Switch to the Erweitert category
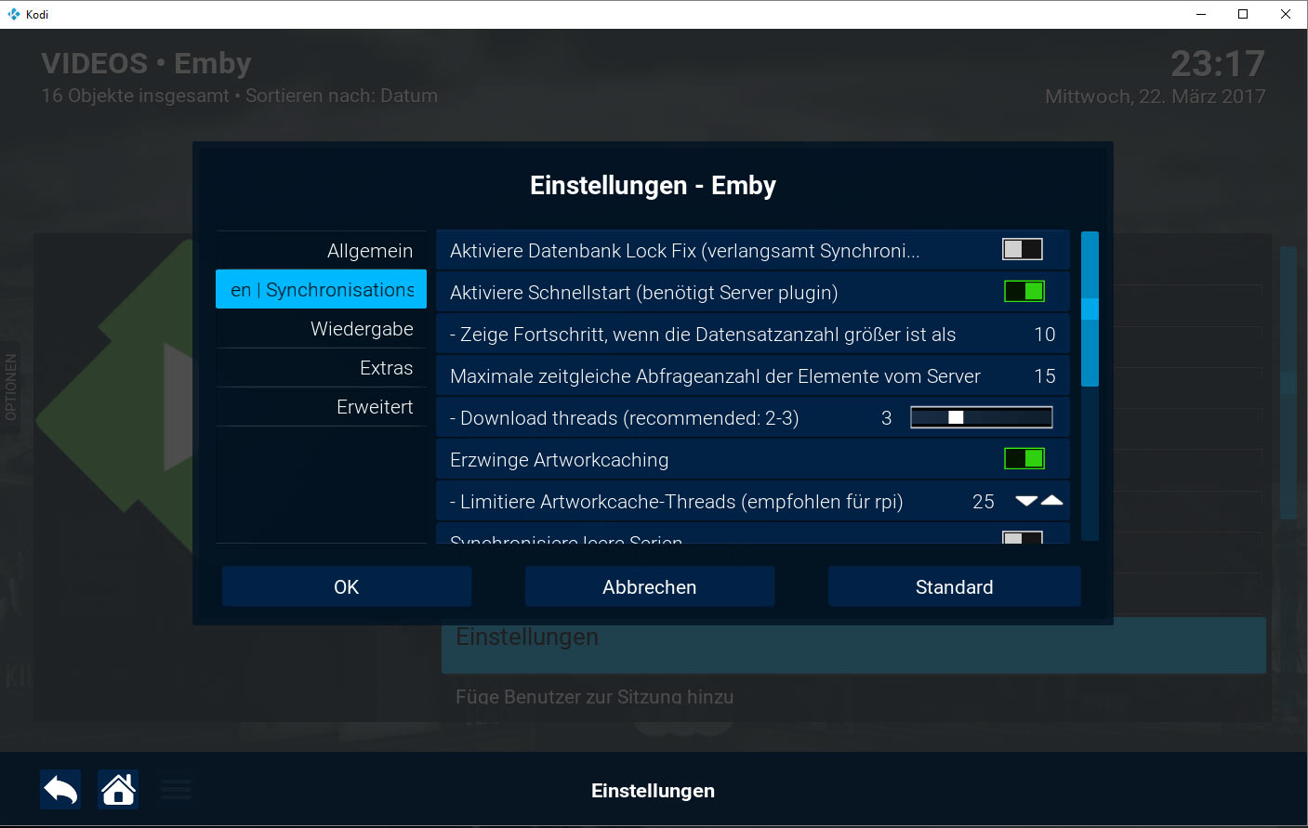 (x=321, y=407)
